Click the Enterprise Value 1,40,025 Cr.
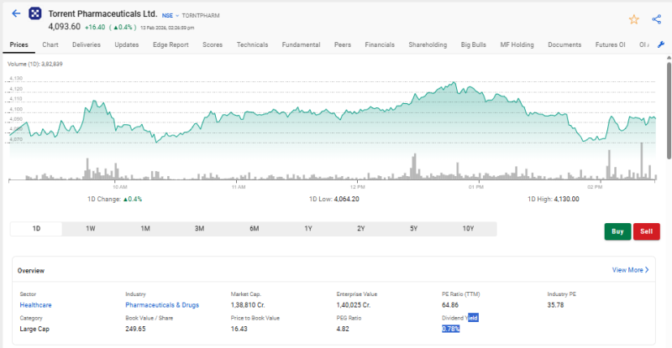This screenshot has width=672, height=348. (x=354, y=305)
